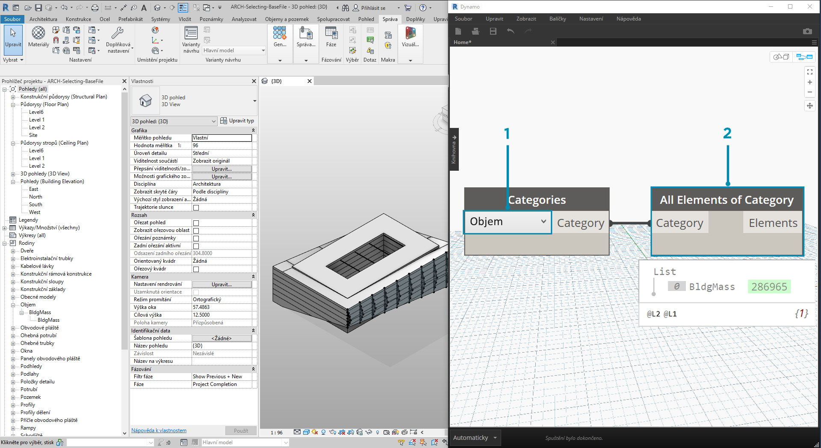Viewport: 821px width, 448px height.
Task: Open Nápověda k vlastnostem link
Action: point(159,430)
